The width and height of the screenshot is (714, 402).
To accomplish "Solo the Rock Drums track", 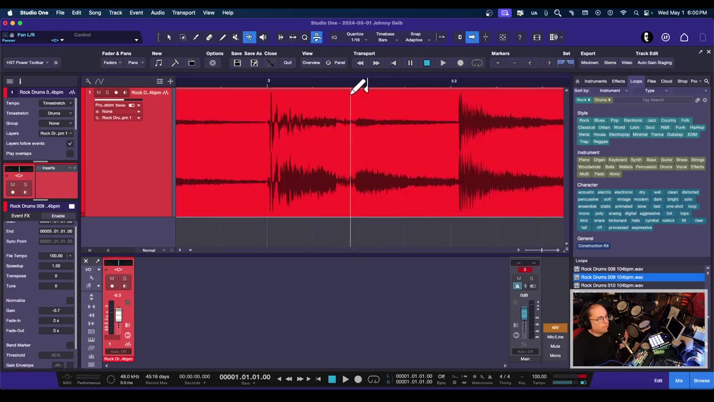I will click(x=107, y=93).
